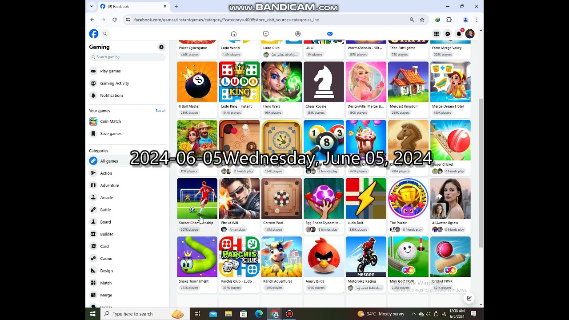This screenshot has height=320, width=569.
Task: Select the Board category
Action: coord(127,222)
